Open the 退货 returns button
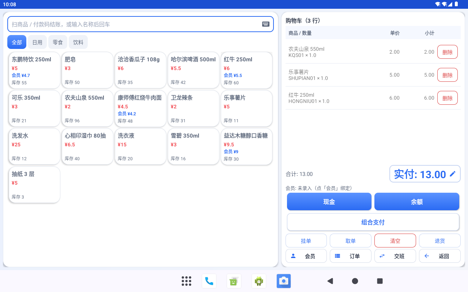 pos(440,241)
